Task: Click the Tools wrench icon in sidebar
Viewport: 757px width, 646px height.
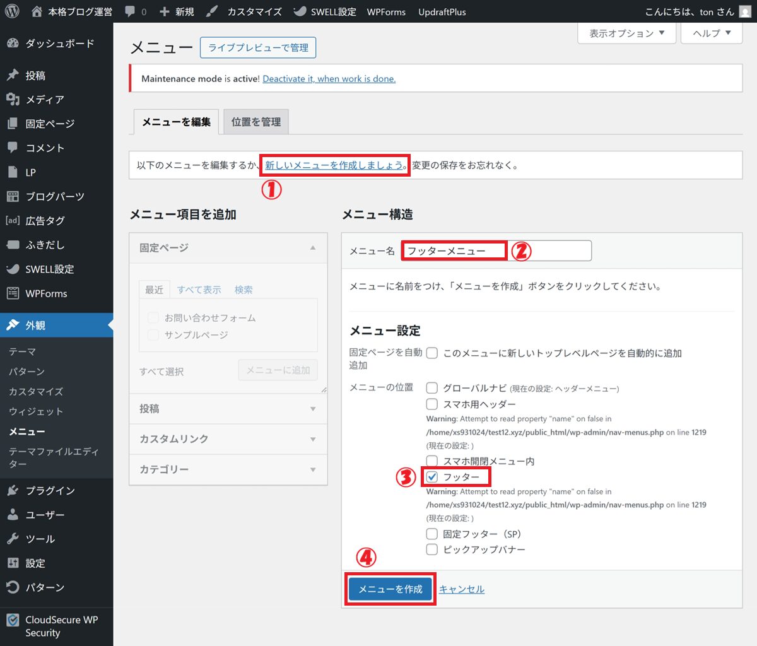Action: [13, 539]
